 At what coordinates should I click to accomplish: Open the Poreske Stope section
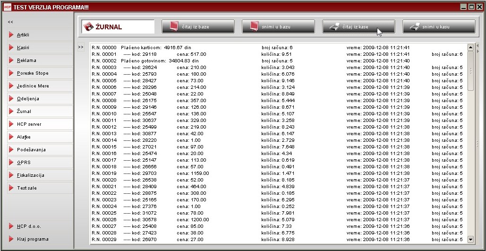pos(33,73)
